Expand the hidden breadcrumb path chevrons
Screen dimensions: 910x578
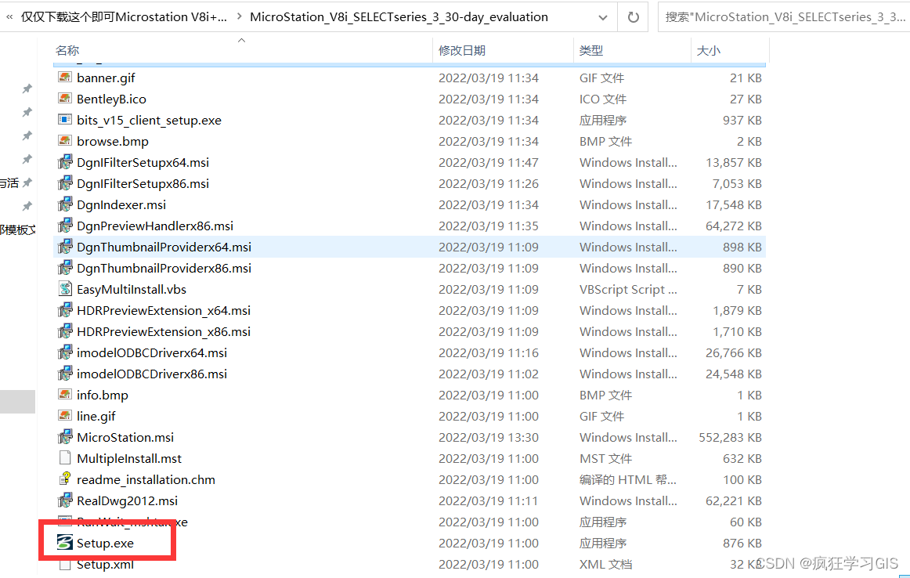pyautogui.click(x=9, y=17)
